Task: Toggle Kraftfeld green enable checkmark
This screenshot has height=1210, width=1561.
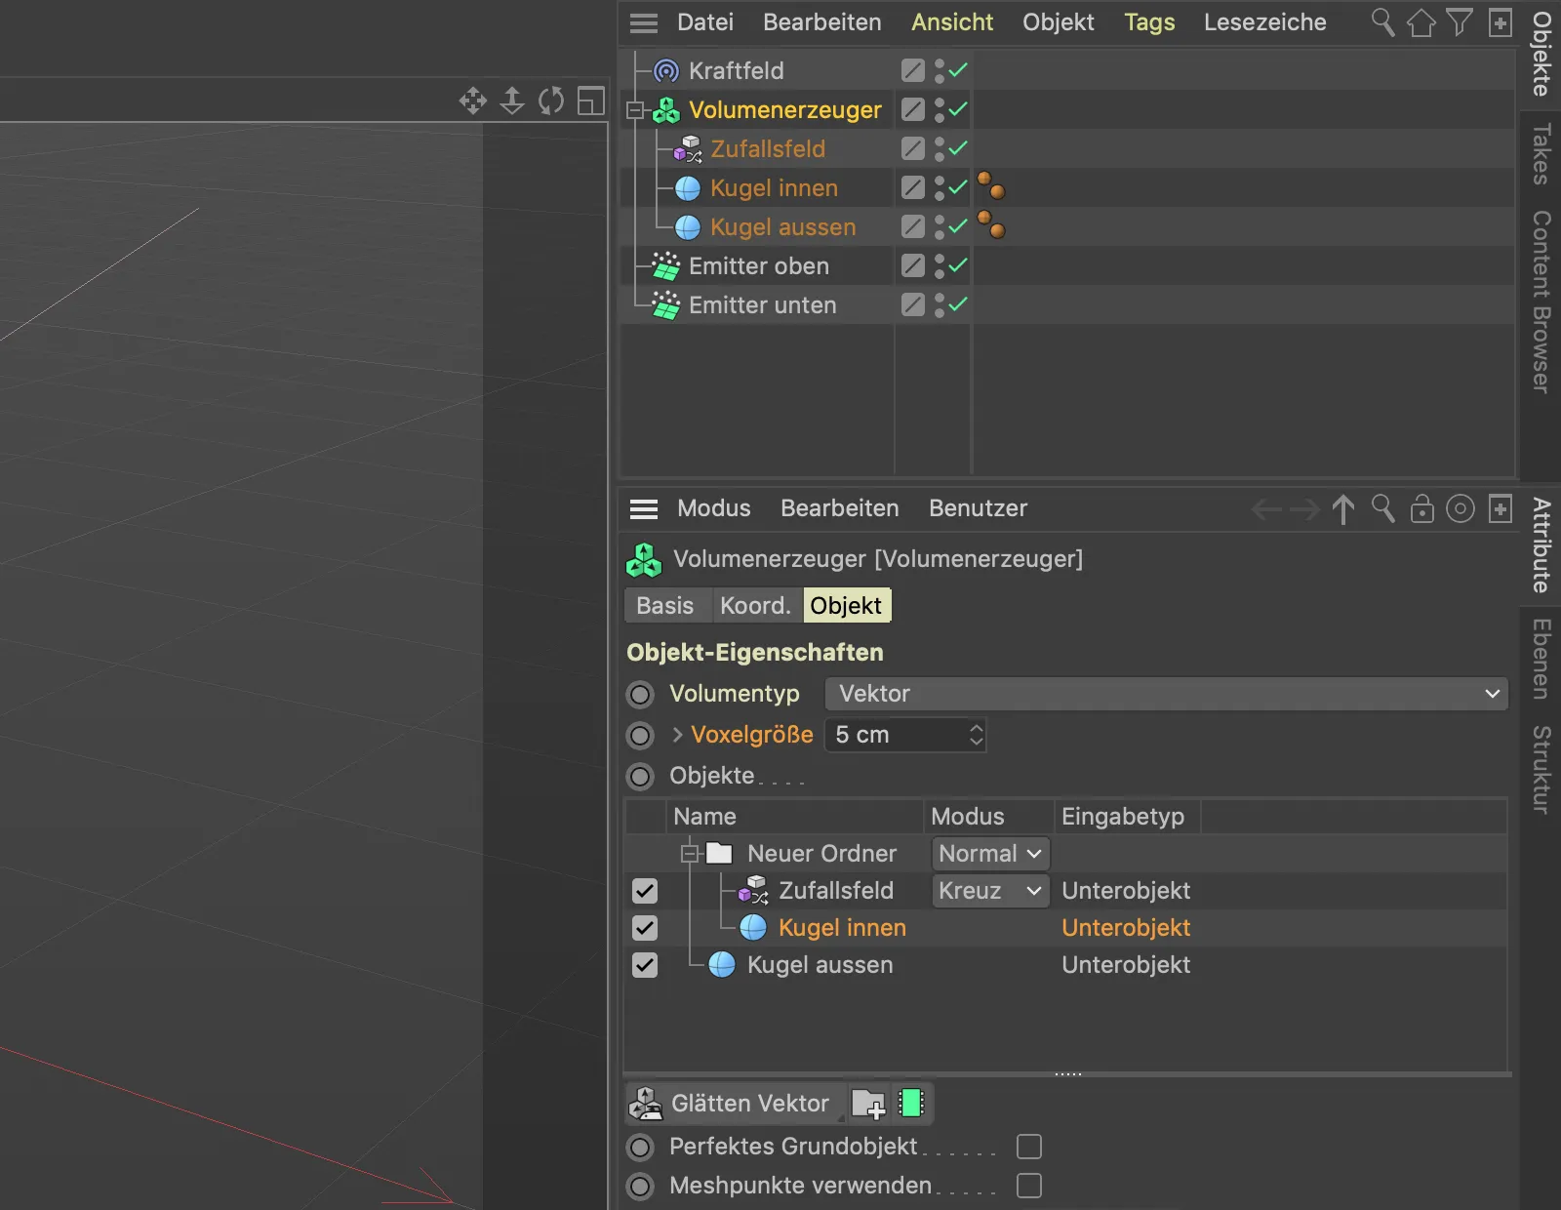Action: tap(958, 70)
